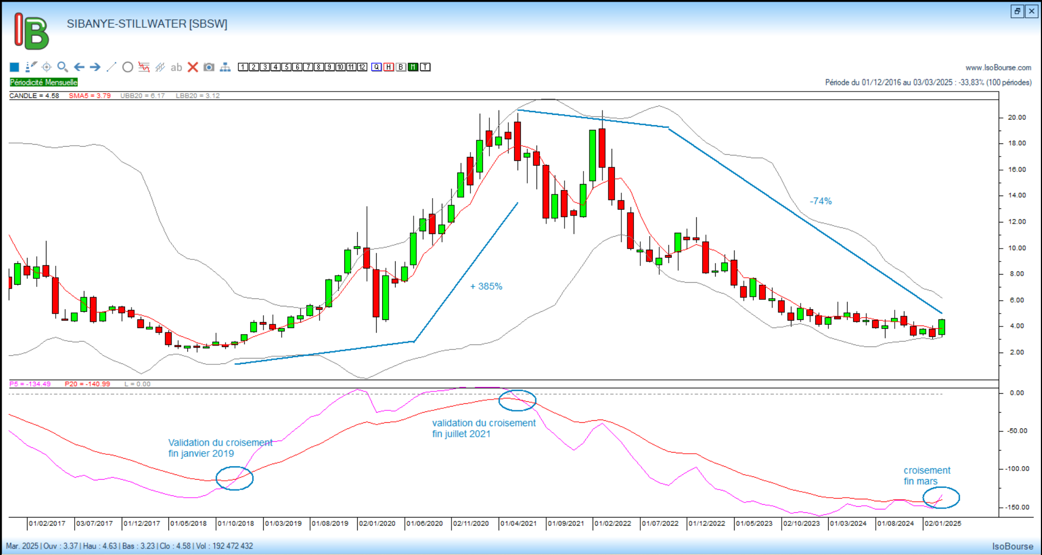Click the 'CANDLE = 4.58' legend
This screenshot has width=1042, height=555.
click(34, 95)
